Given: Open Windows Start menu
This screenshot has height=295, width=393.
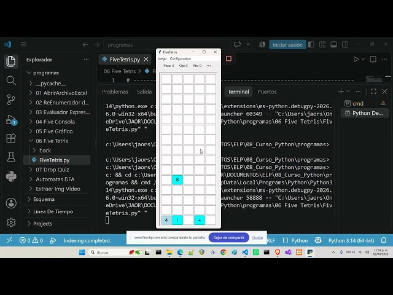Looking at the screenshot, I should (x=82, y=253).
